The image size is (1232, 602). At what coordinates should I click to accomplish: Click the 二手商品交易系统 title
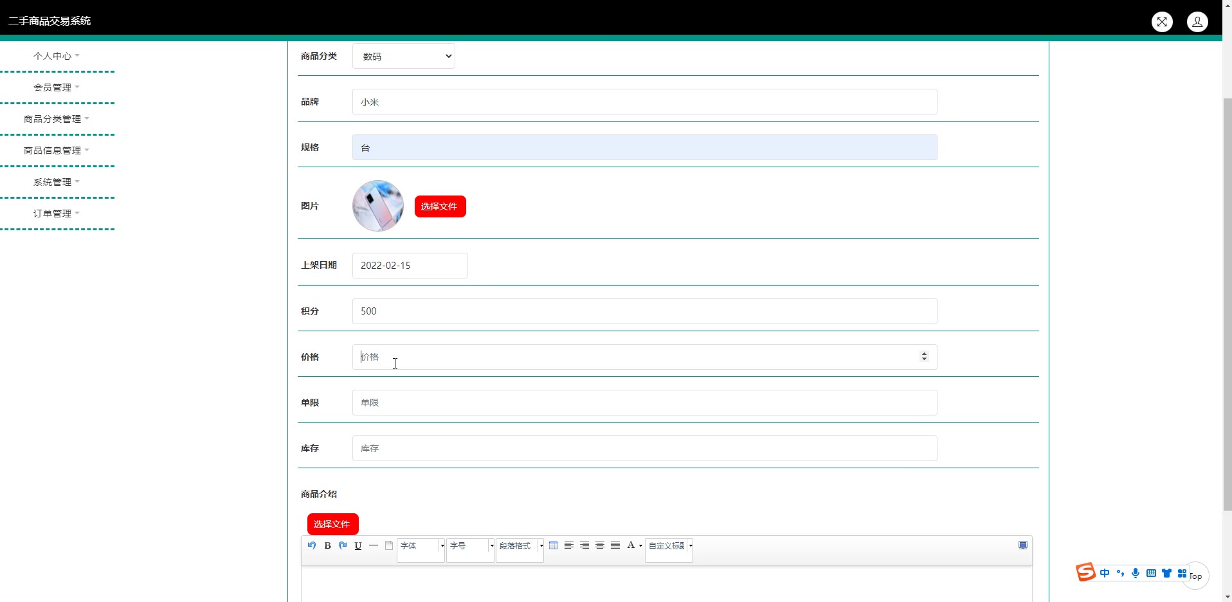tap(50, 21)
